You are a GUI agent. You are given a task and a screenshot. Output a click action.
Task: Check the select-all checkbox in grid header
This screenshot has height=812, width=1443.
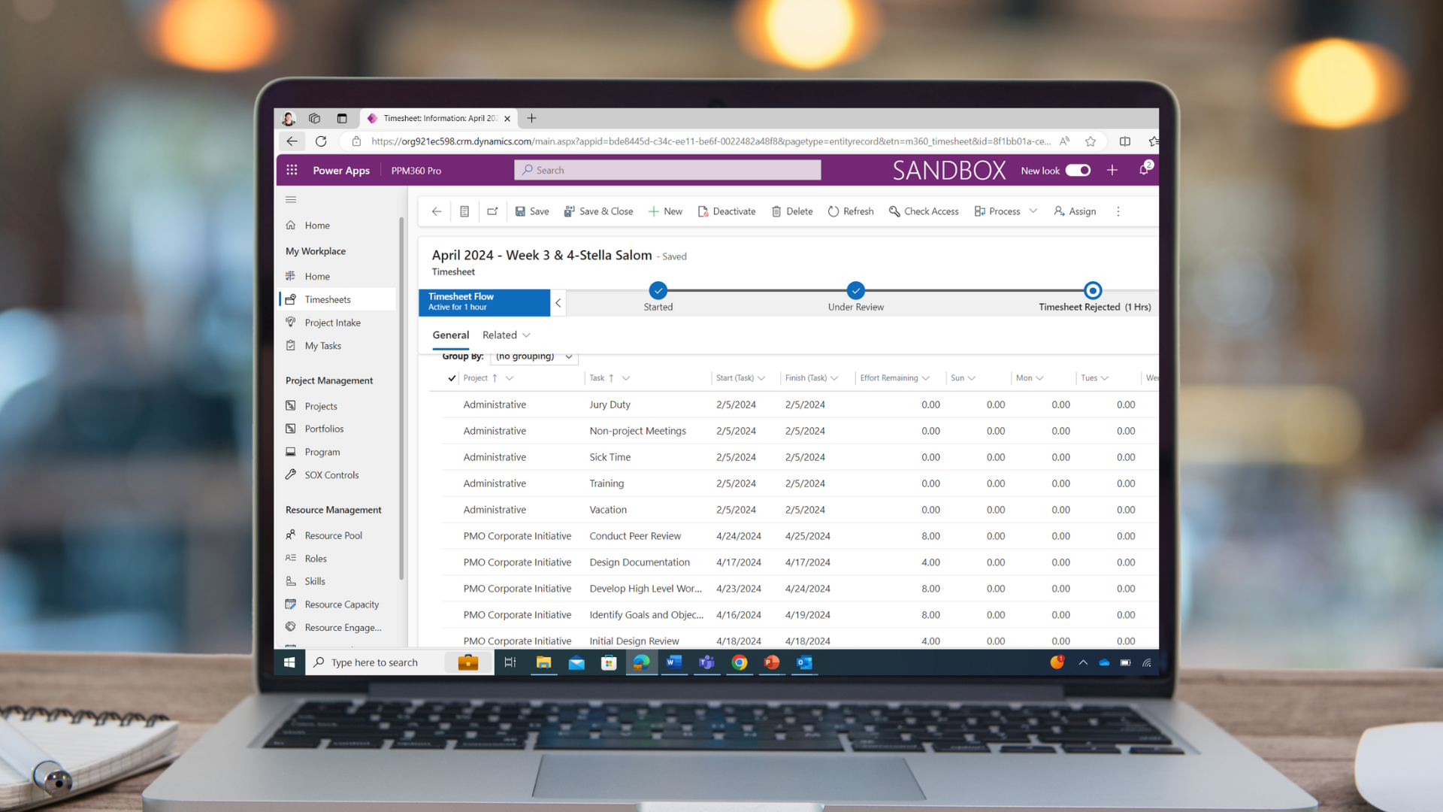click(x=452, y=378)
